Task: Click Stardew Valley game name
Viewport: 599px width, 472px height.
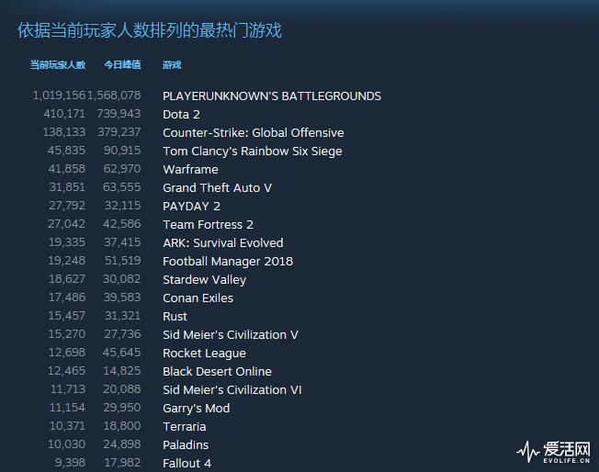Action: click(204, 279)
